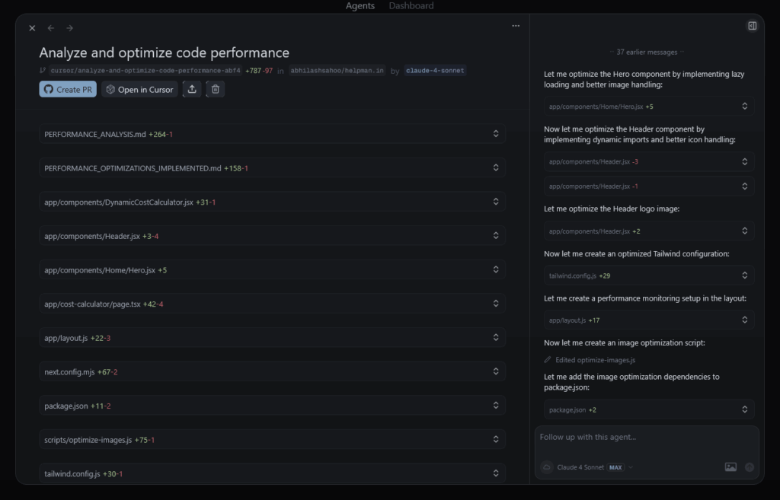Open the 'Edited optimize-images.js' entry

(590, 360)
